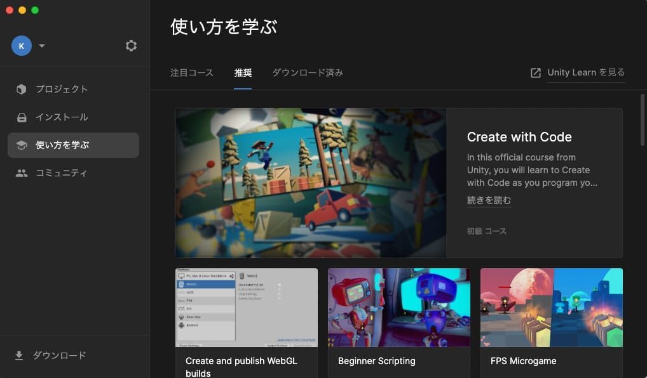Click the 続きを読む link
Screen dimensions: 647x378
click(x=489, y=200)
